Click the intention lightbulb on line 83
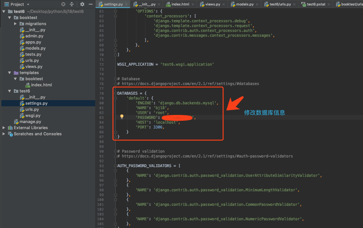The image size is (363, 228). click(x=122, y=117)
